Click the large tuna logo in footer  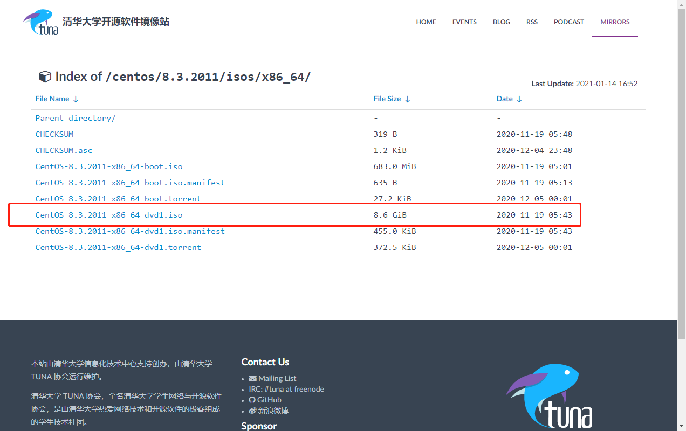[x=550, y=396]
